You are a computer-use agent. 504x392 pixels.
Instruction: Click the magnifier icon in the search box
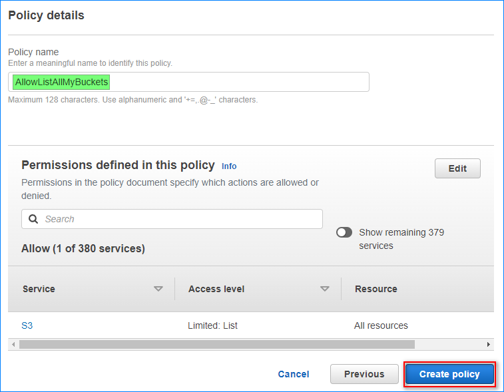click(33, 219)
